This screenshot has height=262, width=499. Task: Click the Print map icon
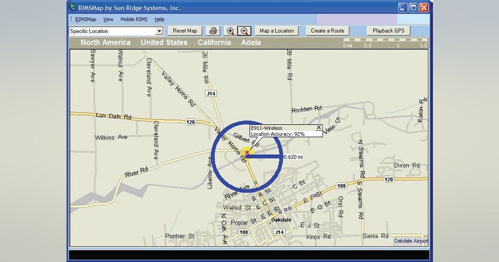(213, 31)
